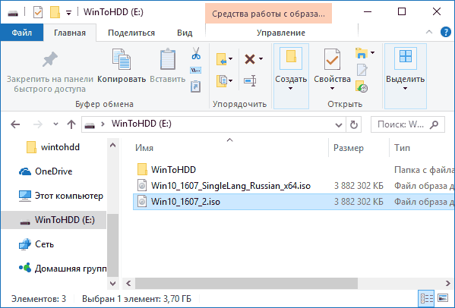The image size is (455, 308).
Task: Expand the Move to dropdown arrow
Action: [x=230, y=59]
